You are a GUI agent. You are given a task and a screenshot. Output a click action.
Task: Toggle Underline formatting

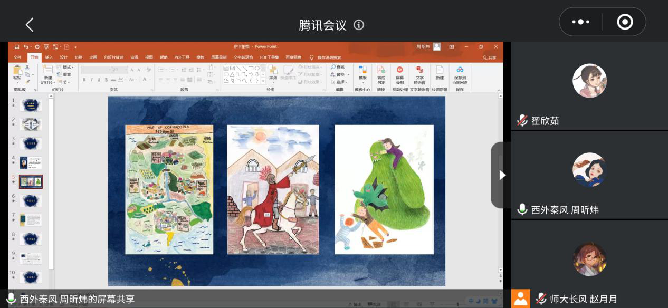pyautogui.click(x=99, y=80)
